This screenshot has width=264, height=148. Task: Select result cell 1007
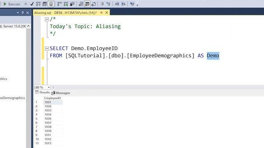[x=53, y=123]
